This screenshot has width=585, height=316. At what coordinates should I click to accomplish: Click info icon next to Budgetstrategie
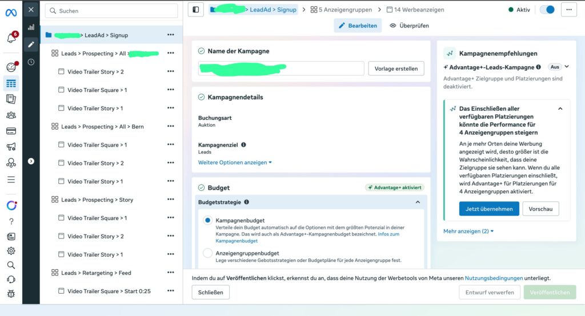[246, 202]
